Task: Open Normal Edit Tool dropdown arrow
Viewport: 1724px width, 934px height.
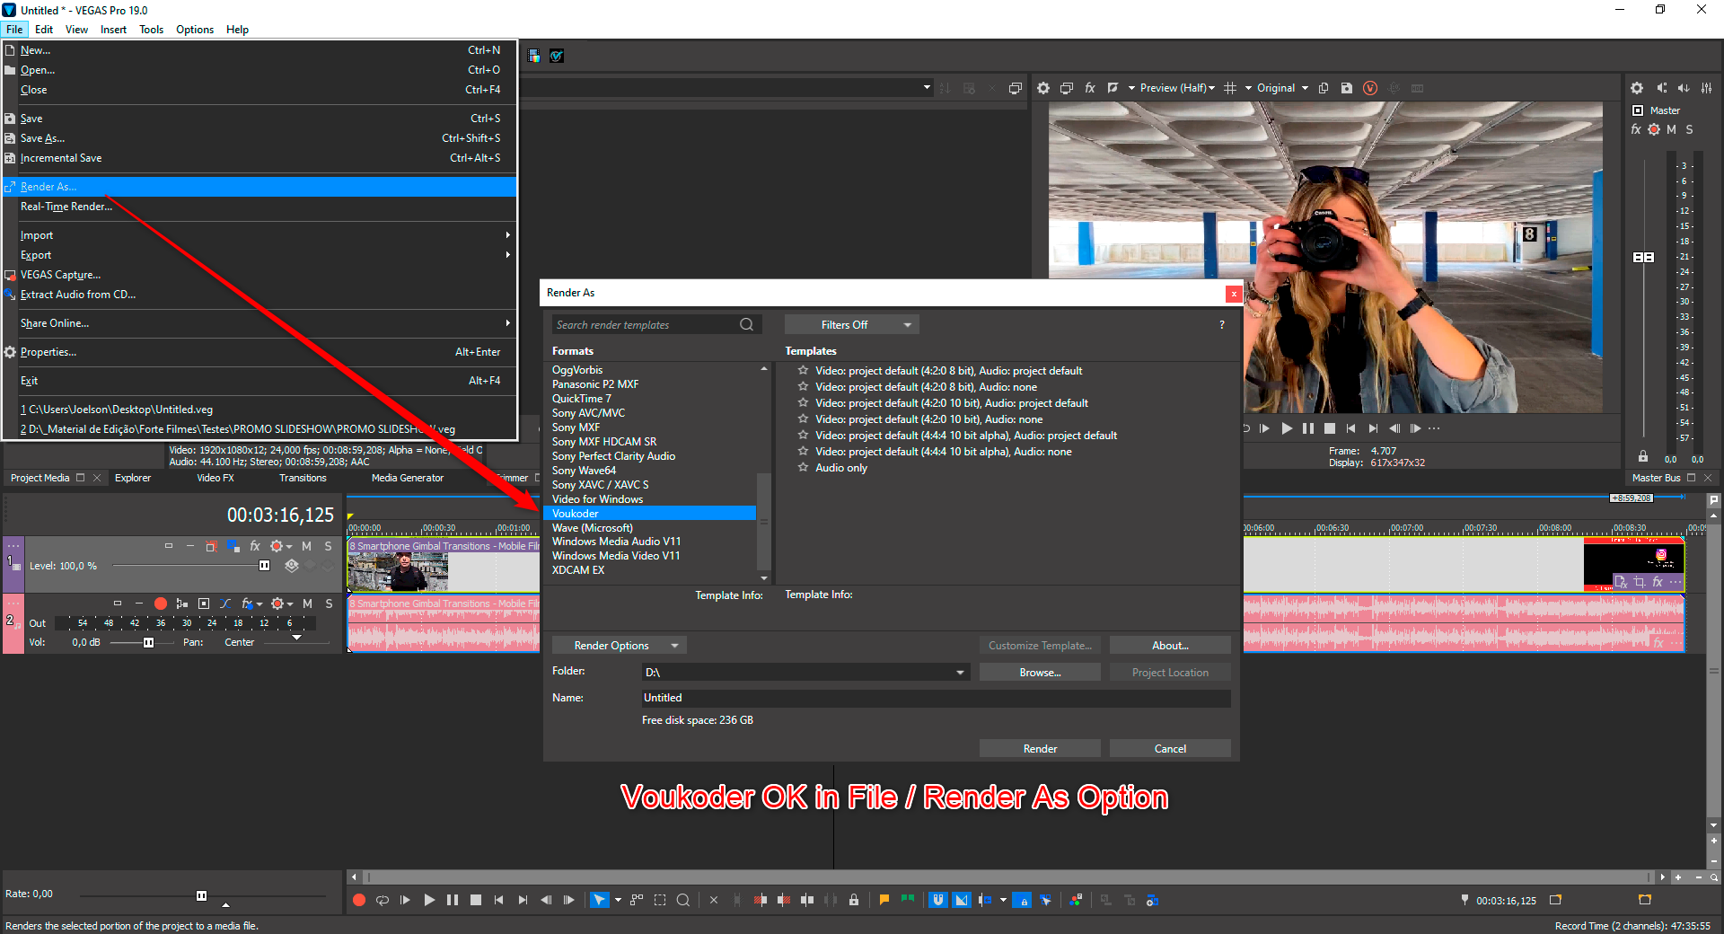Action: click(618, 900)
